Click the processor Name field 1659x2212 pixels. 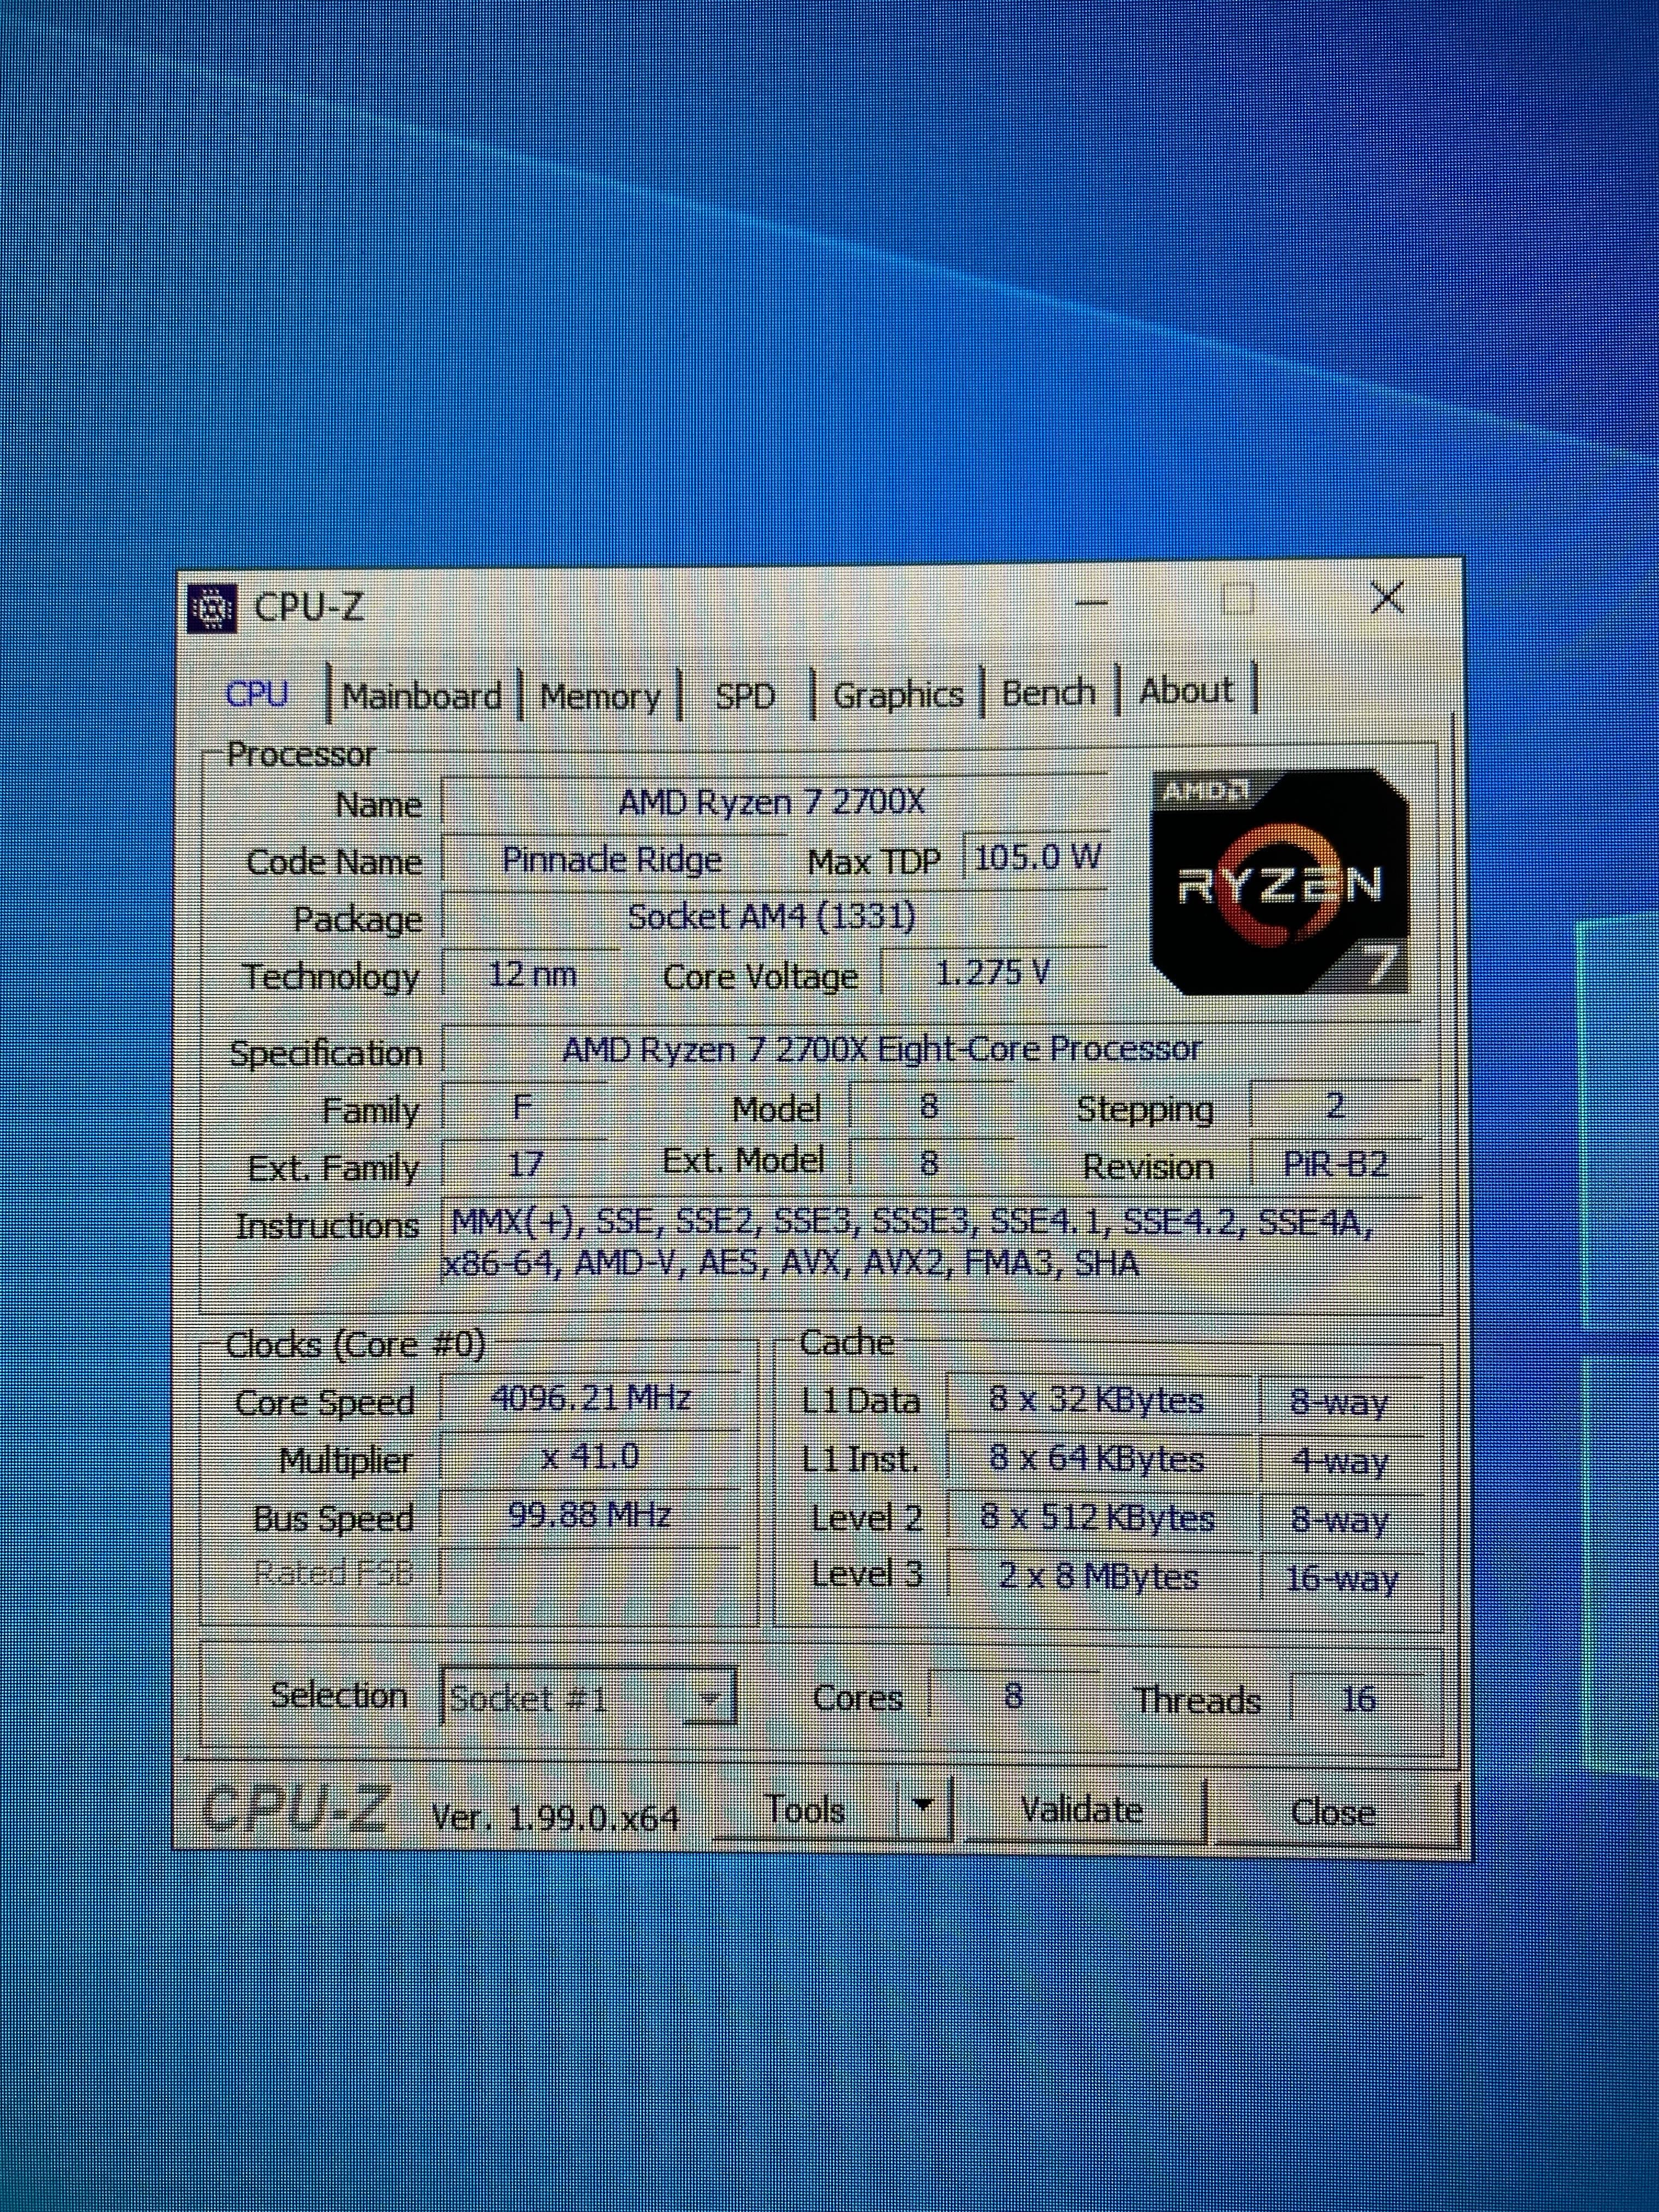click(x=772, y=802)
